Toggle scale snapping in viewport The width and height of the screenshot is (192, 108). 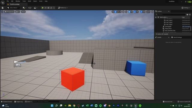point(141,12)
